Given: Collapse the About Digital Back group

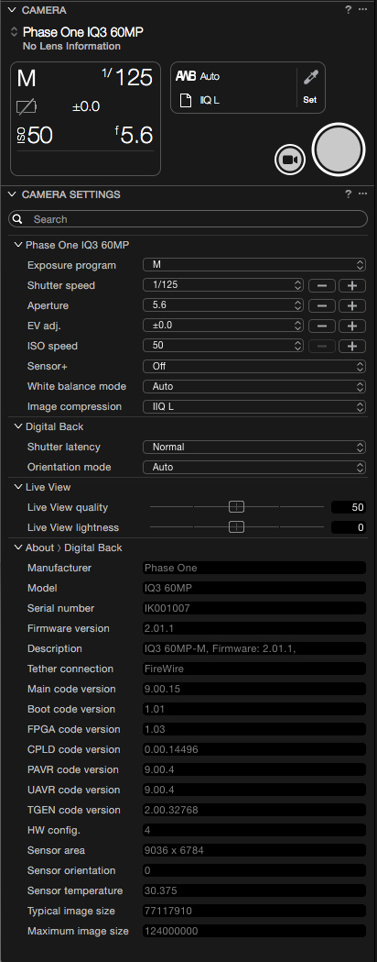Looking at the screenshot, I should 17,547.
